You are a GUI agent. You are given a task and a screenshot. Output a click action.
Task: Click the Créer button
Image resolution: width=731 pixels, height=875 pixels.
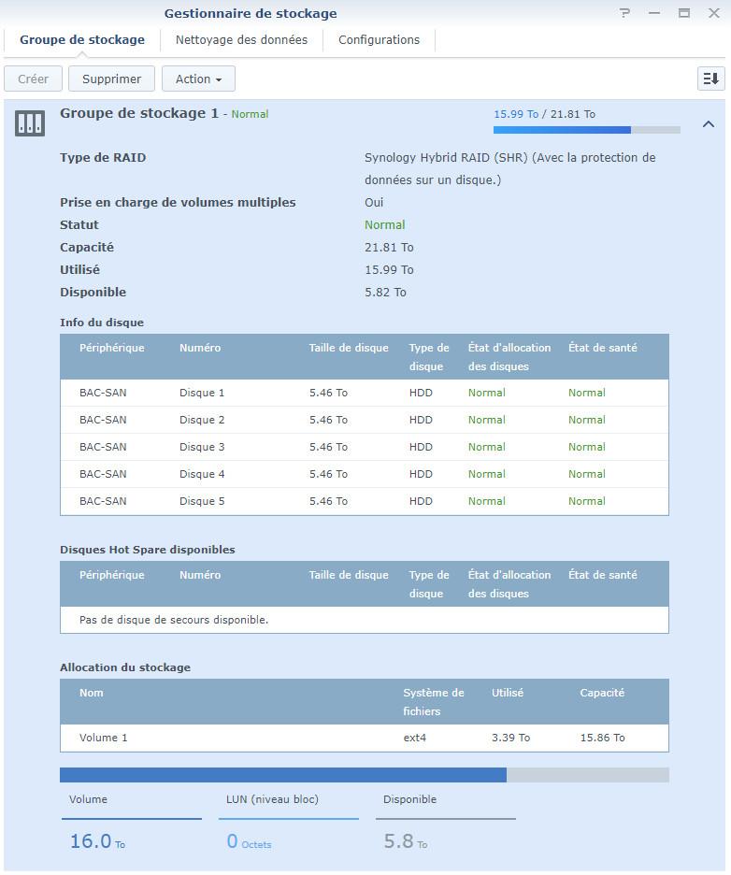tap(33, 79)
